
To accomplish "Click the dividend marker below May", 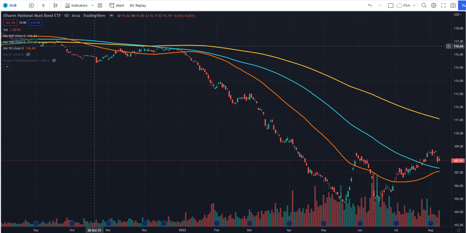I will (x=324, y=224).
